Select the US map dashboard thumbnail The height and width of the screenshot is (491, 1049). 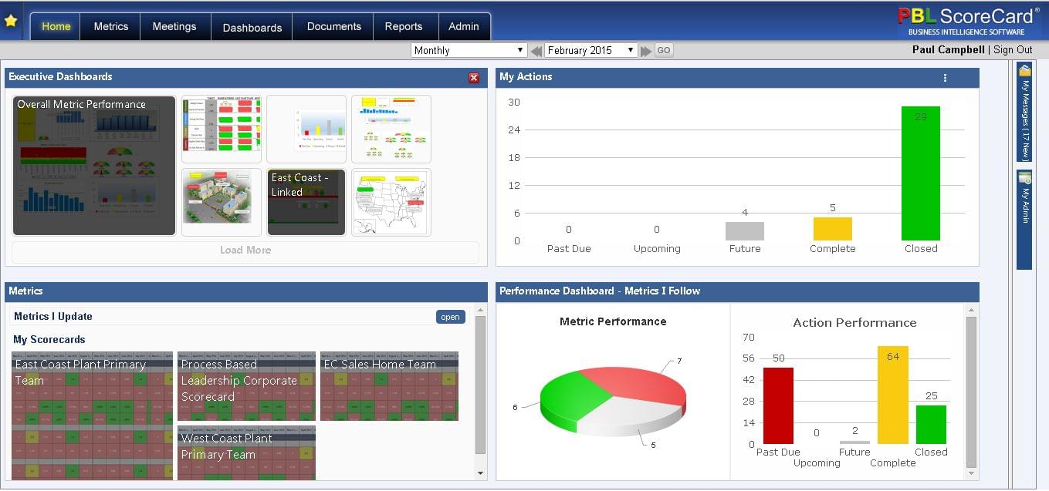(x=391, y=201)
